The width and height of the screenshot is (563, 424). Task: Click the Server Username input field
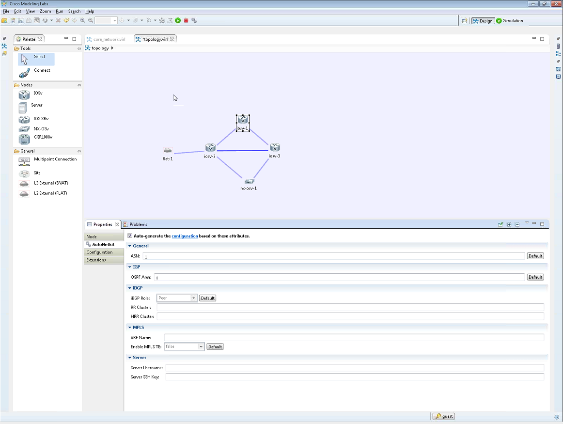(x=355, y=368)
